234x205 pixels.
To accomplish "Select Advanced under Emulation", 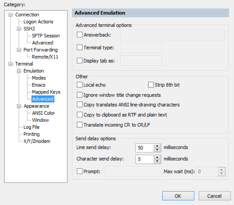I will pos(43,99).
